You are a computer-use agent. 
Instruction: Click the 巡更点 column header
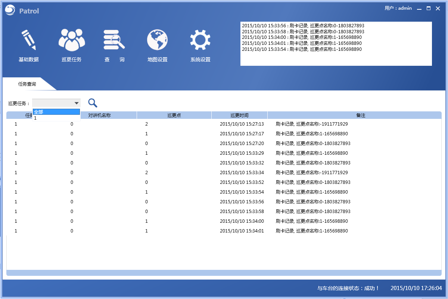(174, 115)
